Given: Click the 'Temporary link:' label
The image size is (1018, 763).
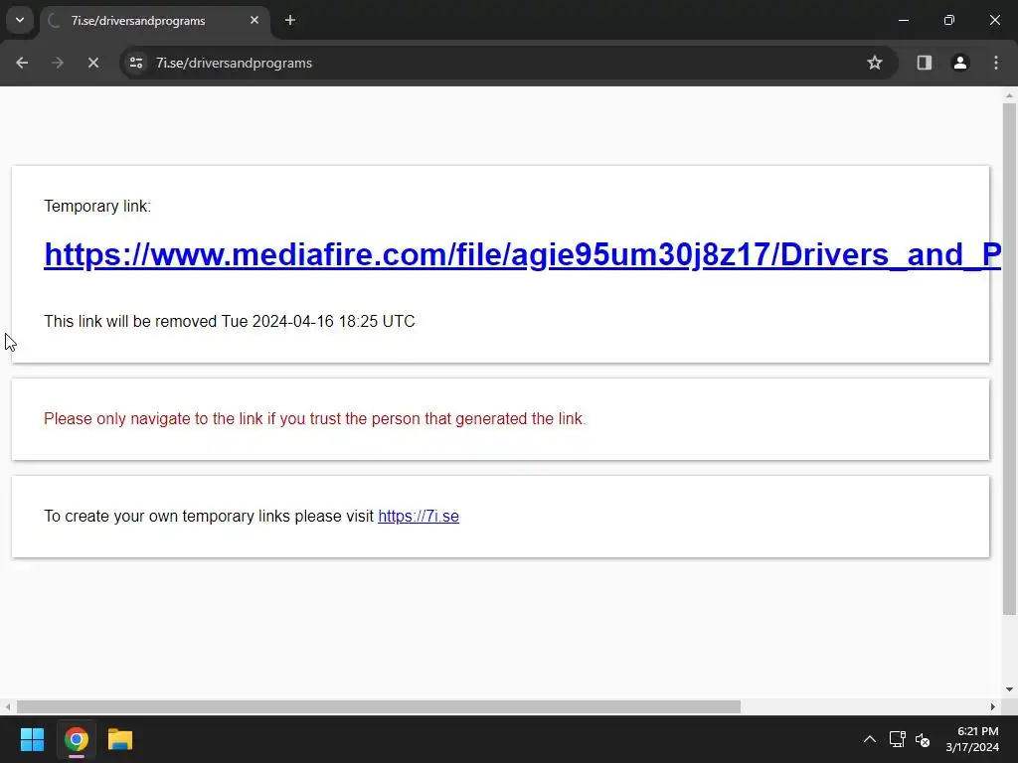Looking at the screenshot, I should click(x=97, y=207).
